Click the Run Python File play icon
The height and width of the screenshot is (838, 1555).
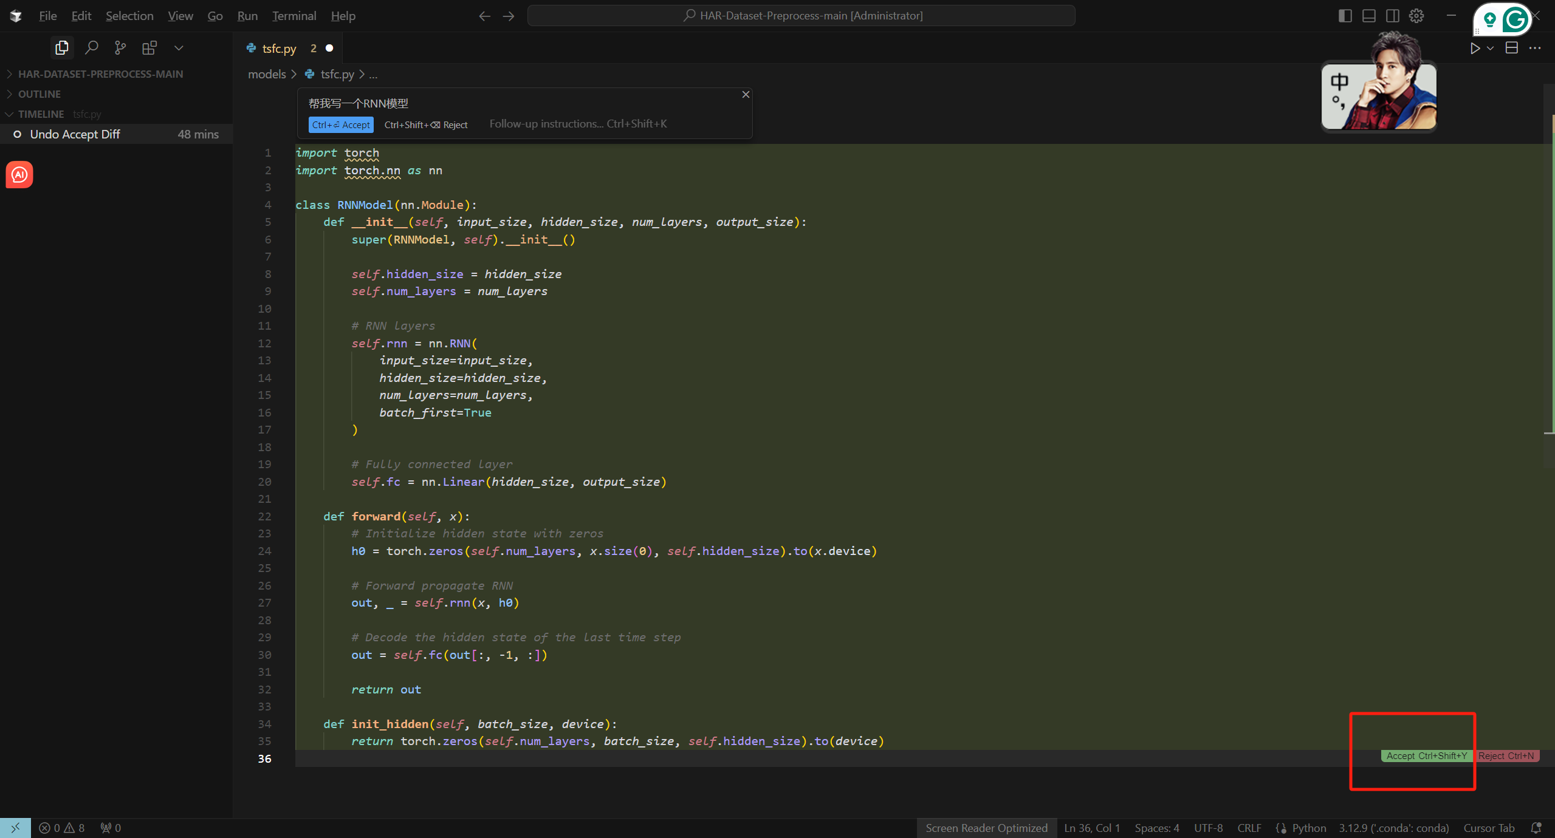[1475, 48]
